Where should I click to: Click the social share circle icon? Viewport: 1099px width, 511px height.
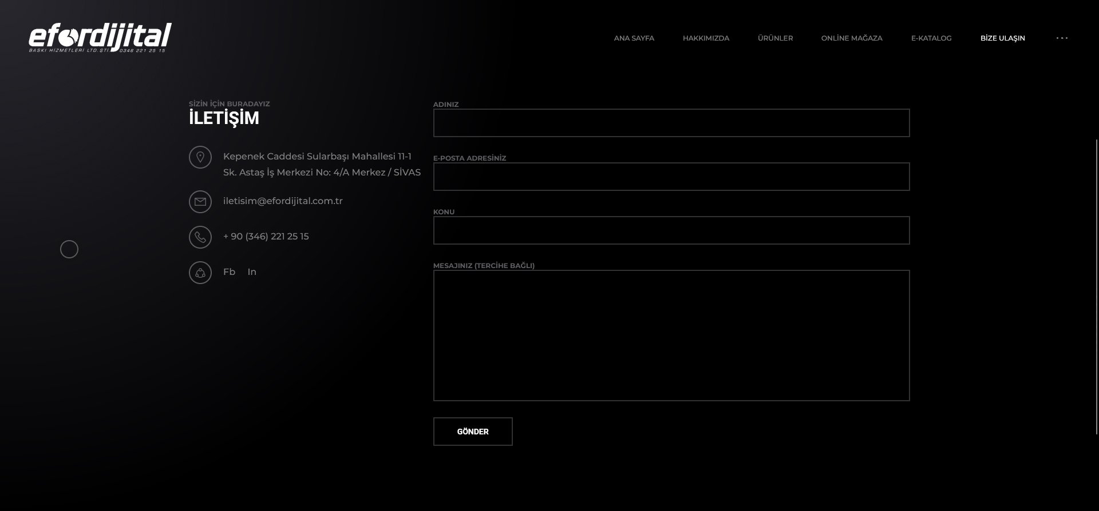pos(200,273)
